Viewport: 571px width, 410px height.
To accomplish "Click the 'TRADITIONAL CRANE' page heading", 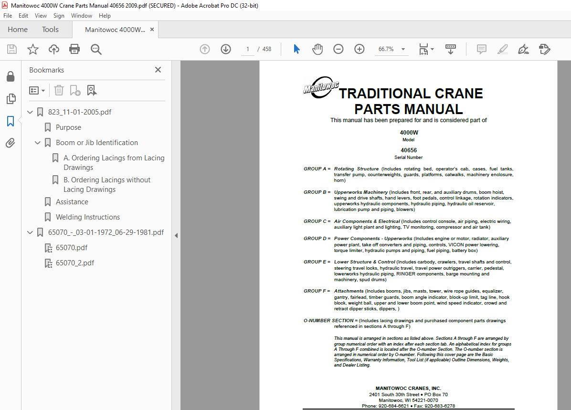I will (411, 94).
